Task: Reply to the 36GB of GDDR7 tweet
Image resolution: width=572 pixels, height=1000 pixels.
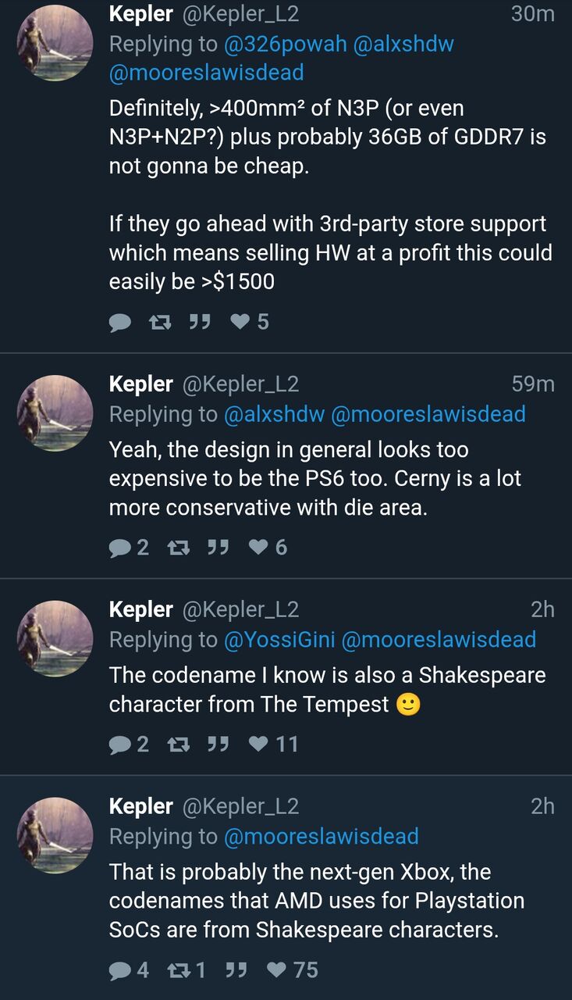Action: click(121, 322)
